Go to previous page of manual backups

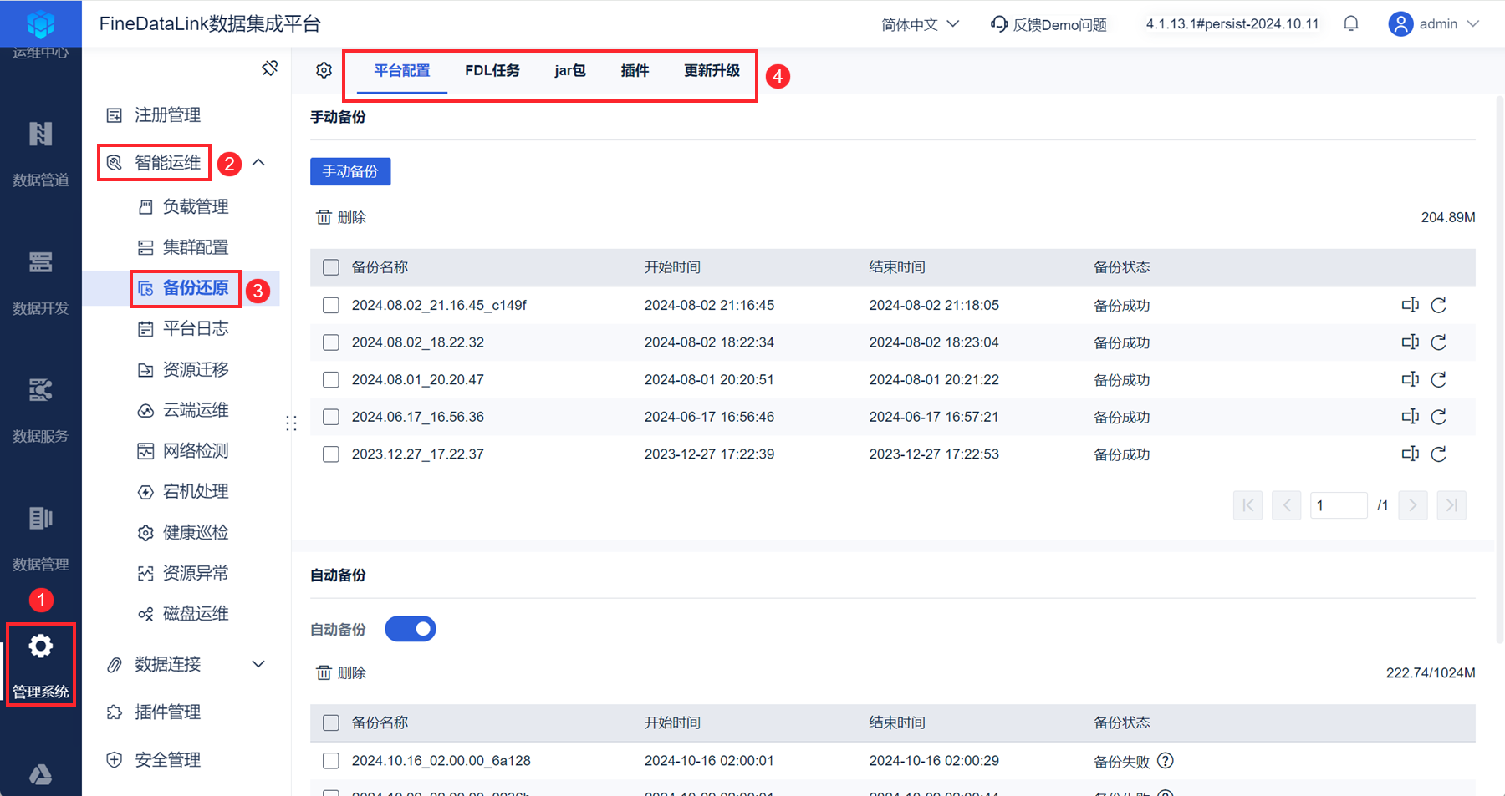click(1287, 505)
